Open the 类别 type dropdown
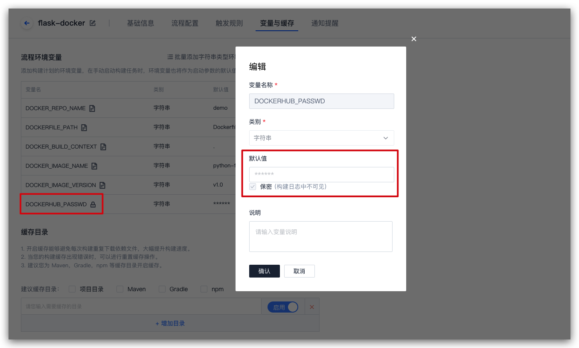 point(321,138)
